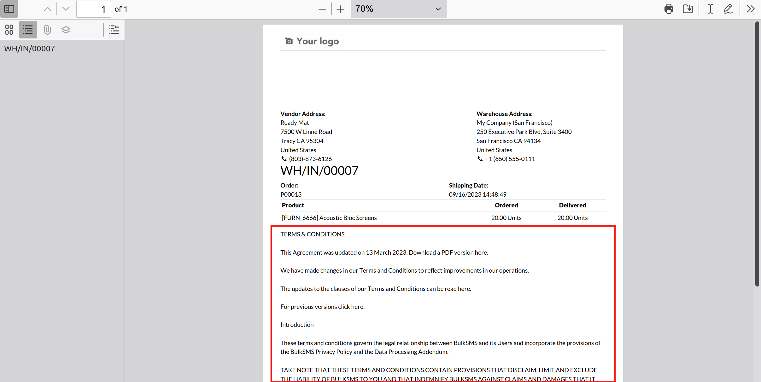Go to previous page arrow
Image resolution: width=761 pixels, height=382 pixels.
(47, 9)
